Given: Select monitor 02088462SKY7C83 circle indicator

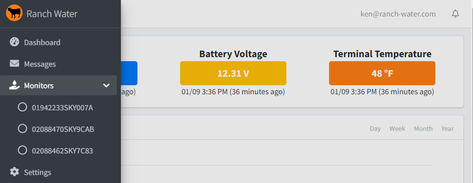Looking at the screenshot, I should tap(23, 150).
